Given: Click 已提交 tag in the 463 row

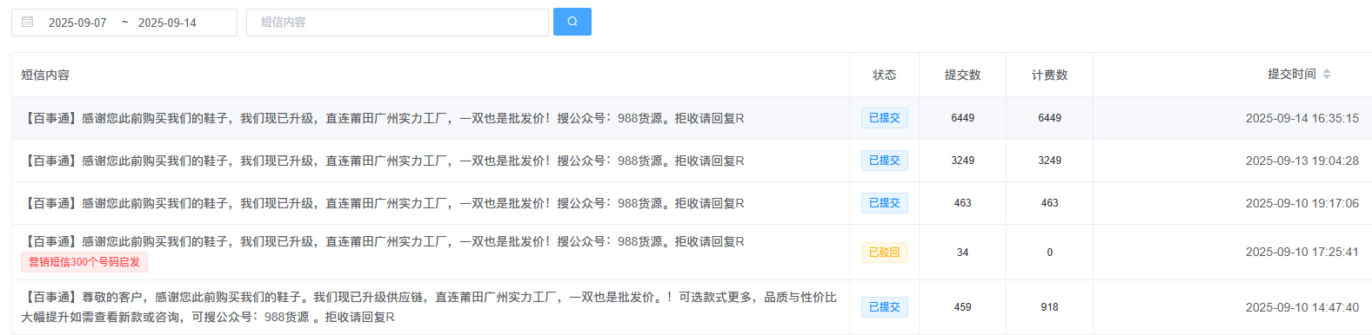Looking at the screenshot, I should click(884, 203).
